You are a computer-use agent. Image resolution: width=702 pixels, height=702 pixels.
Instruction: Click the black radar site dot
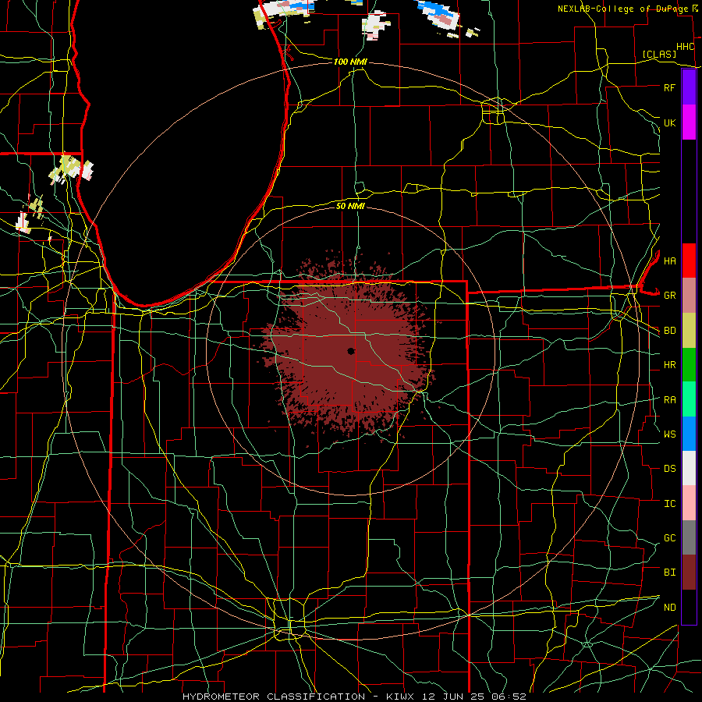[x=351, y=351]
